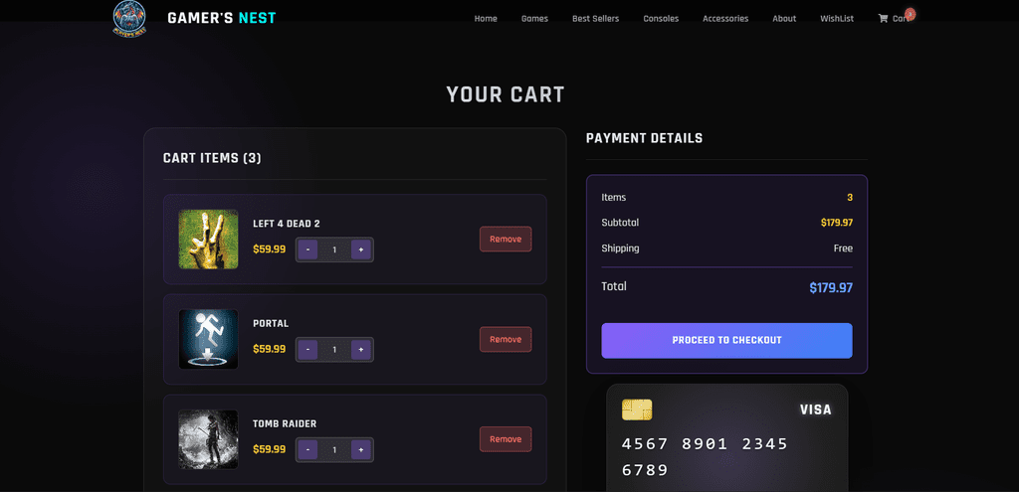The image size is (1019, 492).
Task: Open the WishList navigation link
Action: coord(837,18)
